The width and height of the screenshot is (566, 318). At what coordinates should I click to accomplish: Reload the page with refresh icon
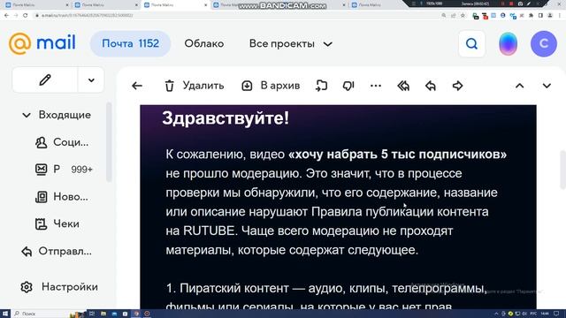(26, 16)
